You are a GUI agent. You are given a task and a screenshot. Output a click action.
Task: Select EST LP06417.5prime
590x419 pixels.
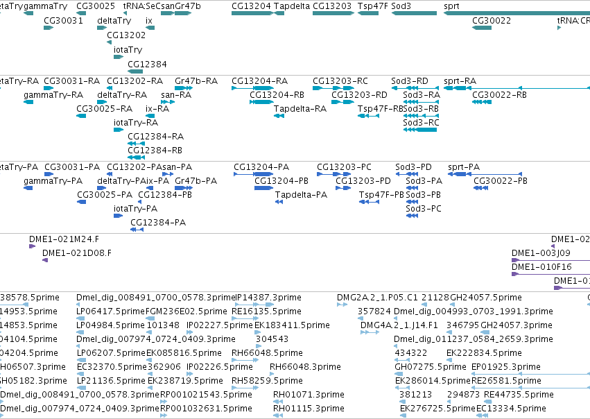(110, 311)
